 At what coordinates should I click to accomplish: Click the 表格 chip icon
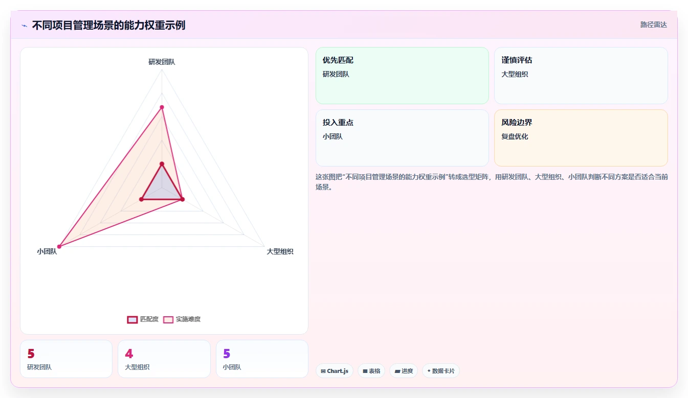pyautogui.click(x=365, y=371)
